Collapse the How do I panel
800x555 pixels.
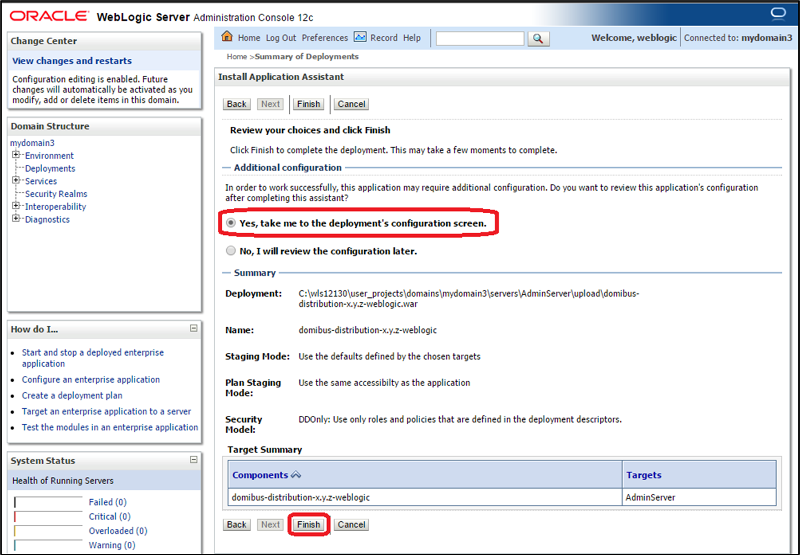point(193,328)
